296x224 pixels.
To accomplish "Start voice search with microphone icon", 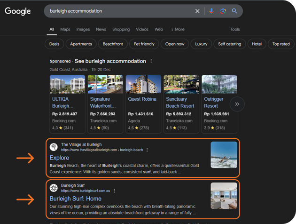I will tap(211, 11).
